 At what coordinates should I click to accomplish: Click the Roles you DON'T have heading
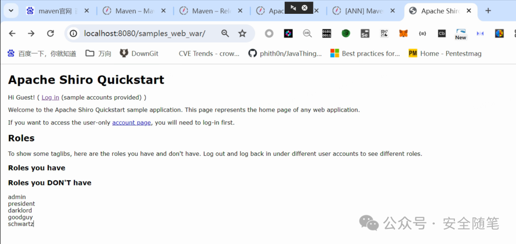50,183
